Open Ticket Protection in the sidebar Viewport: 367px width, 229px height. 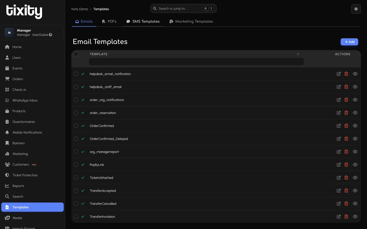tap(32, 175)
